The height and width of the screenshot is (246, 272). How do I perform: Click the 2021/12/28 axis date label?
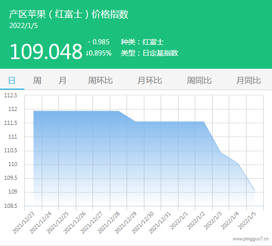pyautogui.click(x=109, y=223)
